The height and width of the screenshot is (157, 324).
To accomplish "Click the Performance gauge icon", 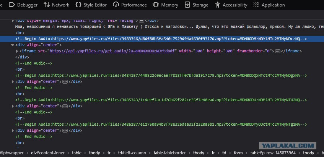I will click(116, 5).
